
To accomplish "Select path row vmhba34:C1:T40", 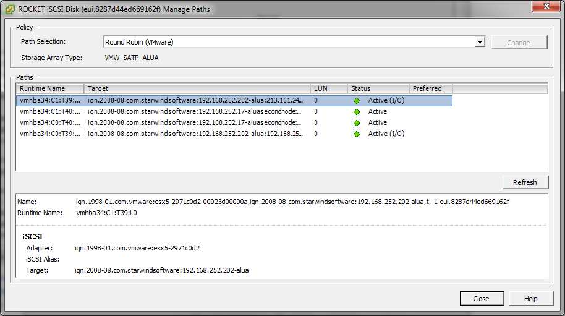I will click(234, 112).
